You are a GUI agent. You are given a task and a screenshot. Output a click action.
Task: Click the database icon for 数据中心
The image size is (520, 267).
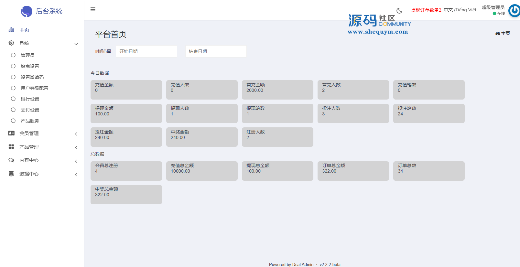tap(11, 174)
